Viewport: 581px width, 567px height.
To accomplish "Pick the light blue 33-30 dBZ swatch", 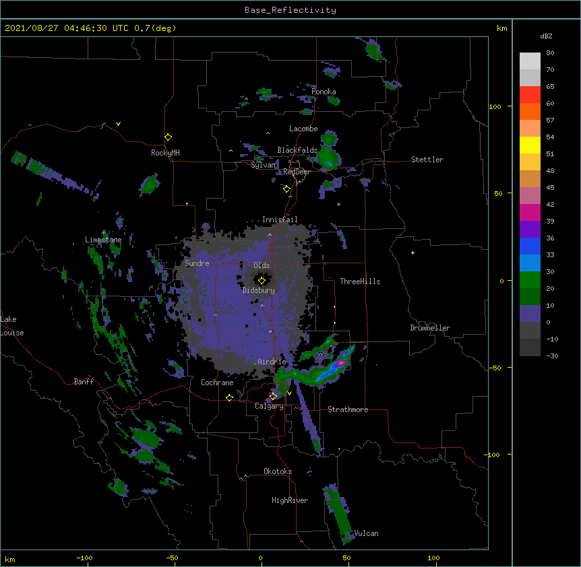I will click(530, 263).
